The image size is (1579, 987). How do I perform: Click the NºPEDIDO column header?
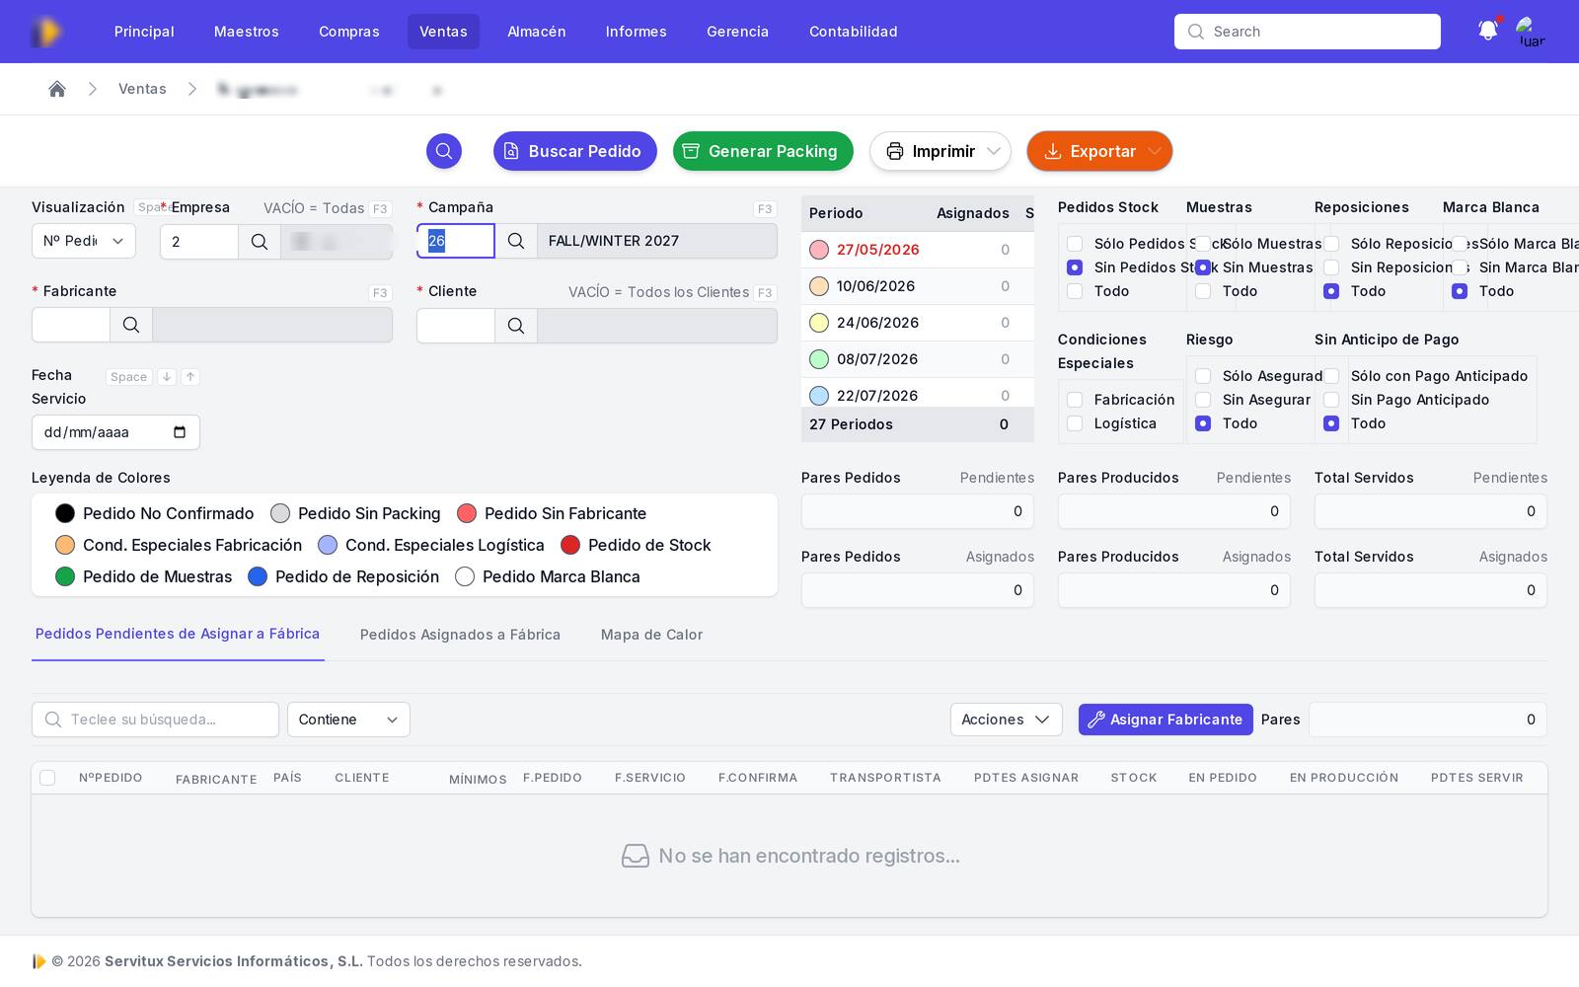(111, 778)
